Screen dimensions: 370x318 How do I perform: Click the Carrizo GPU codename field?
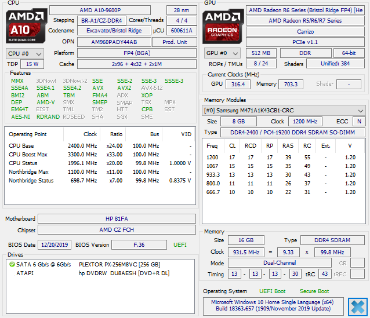click(x=306, y=32)
